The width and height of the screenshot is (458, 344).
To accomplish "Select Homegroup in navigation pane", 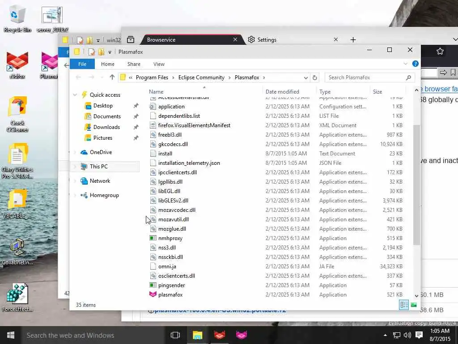I will tap(104, 195).
